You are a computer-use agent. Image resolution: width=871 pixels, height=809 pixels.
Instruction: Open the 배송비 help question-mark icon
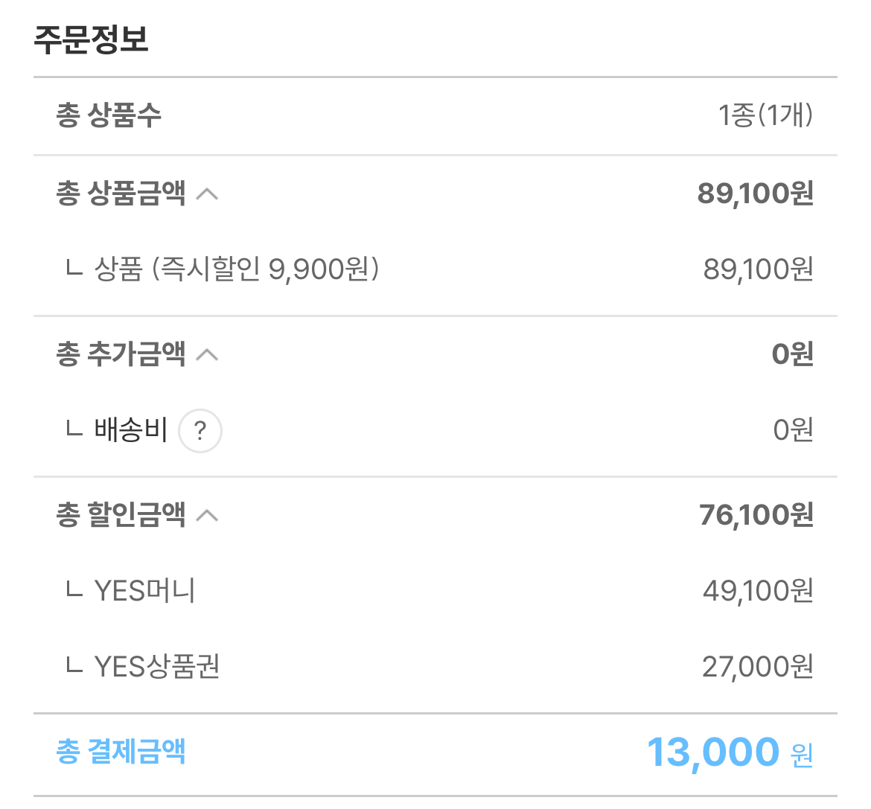click(200, 431)
